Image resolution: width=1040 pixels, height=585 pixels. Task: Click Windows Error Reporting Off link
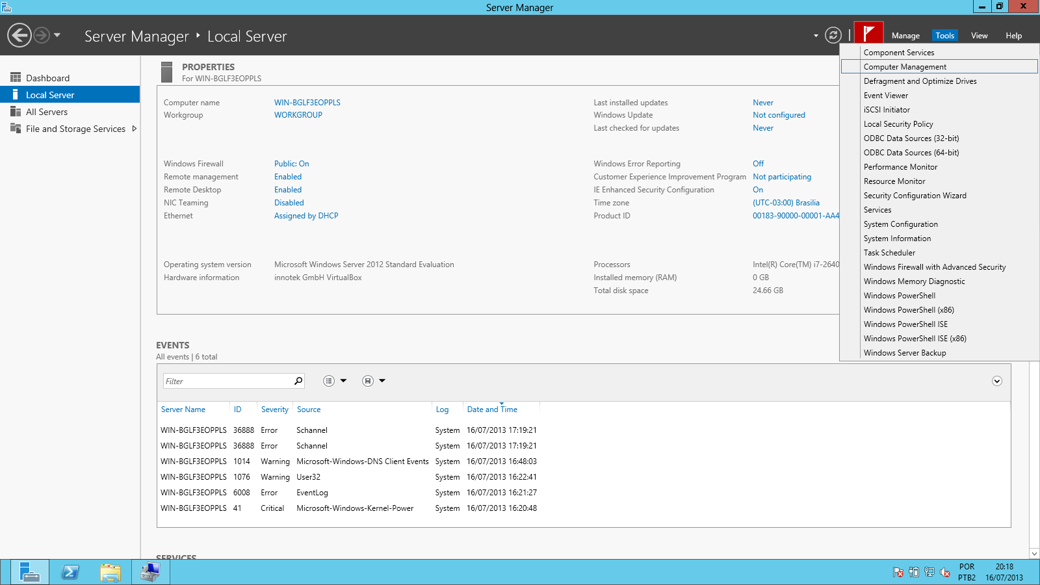pos(759,164)
